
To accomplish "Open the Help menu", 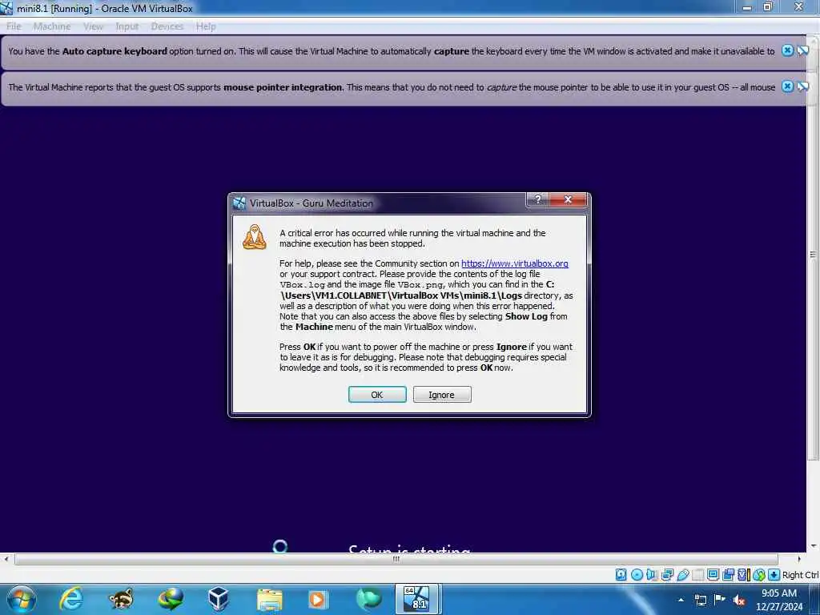I will pyautogui.click(x=206, y=26).
